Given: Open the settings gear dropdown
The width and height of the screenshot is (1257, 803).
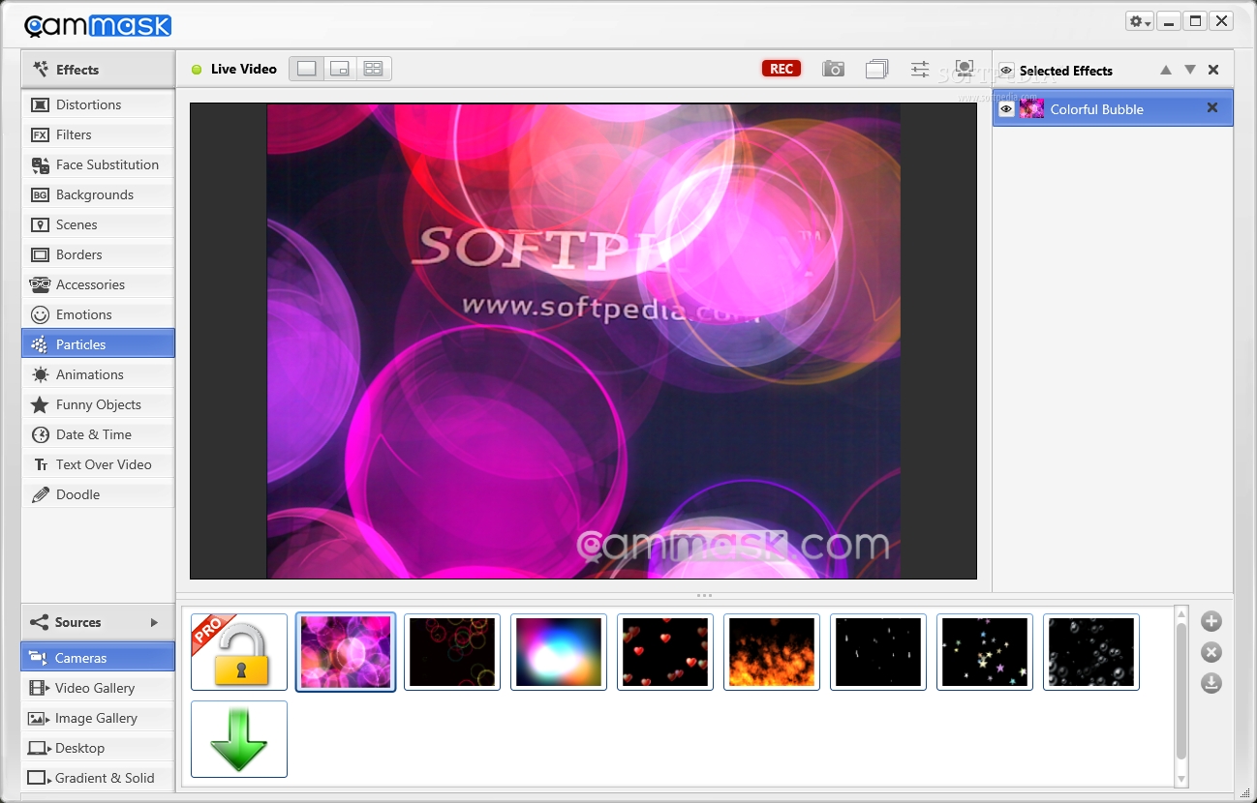Looking at the screenshot, I should [x=1140, y=21].
